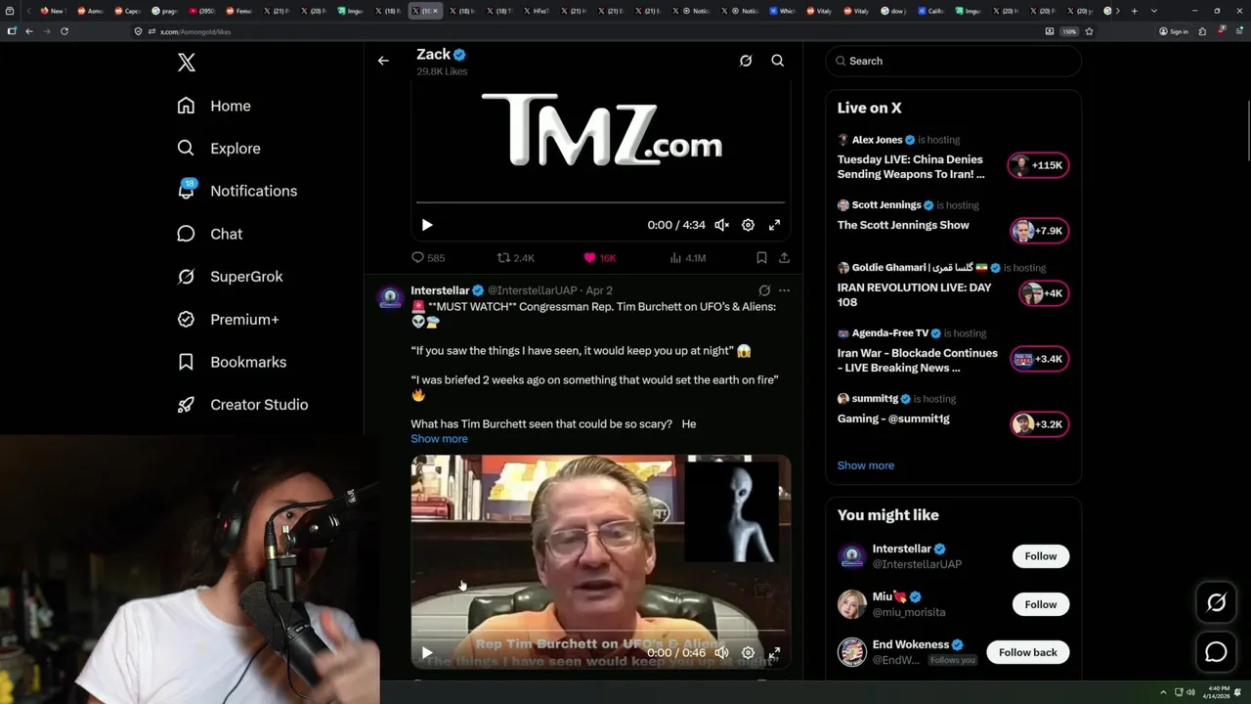Image resolution: width=1251 pixels, height=704 pixels.
Task: Open a new browser tab
Action: click(x=1134, y=11)
